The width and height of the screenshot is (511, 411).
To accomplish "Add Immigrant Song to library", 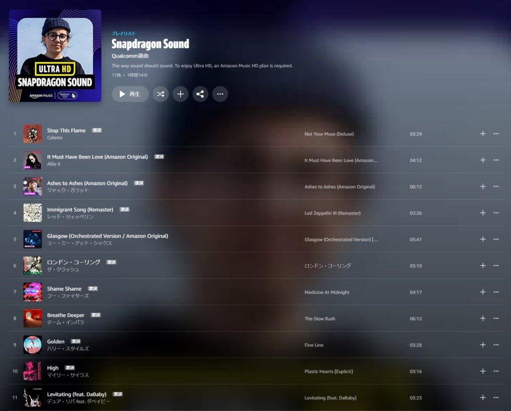I will tap(483, 212).
